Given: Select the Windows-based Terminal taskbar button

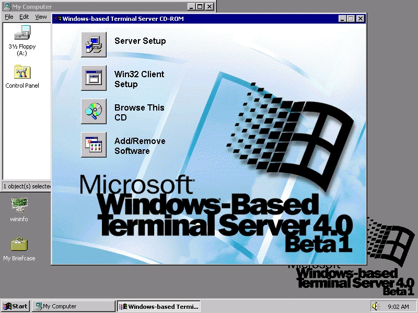Looking at the screenshot, I should [159, 306].
